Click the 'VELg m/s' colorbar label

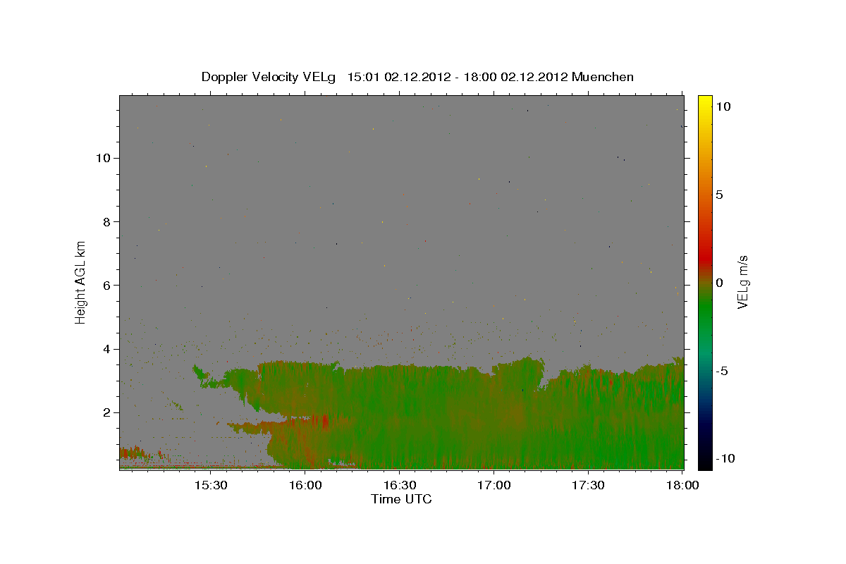coord(742,281)
